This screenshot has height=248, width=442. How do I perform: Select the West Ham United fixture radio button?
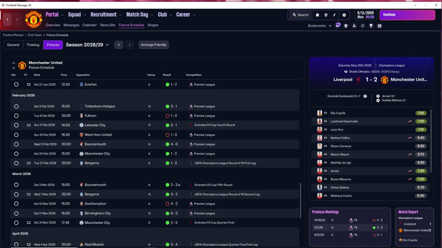tap(16, 135)
